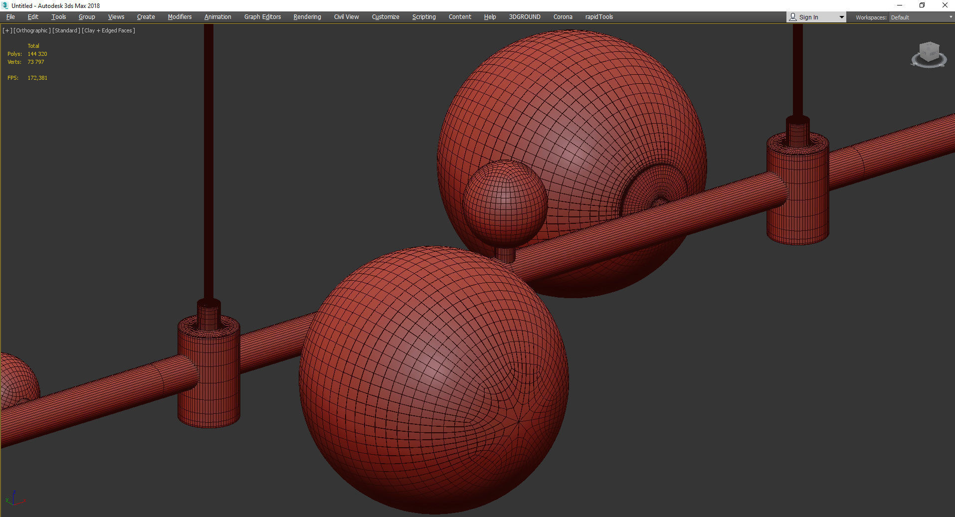The image size is (955, 517).
Task: Open the [Orthographic] viewport view menu
Action: click(32, 30)
